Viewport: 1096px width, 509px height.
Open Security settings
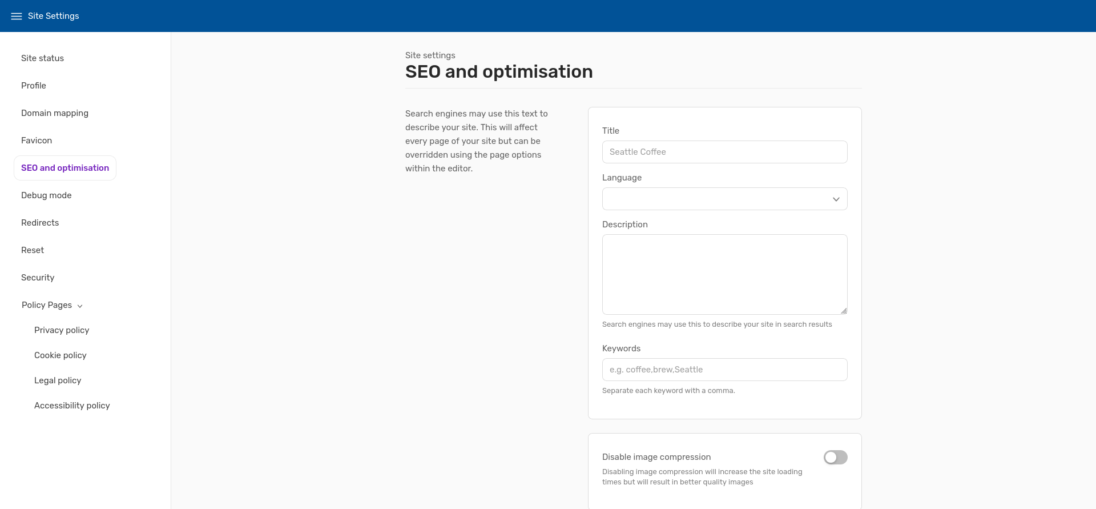pyautogui.click(x=38, y=278)
